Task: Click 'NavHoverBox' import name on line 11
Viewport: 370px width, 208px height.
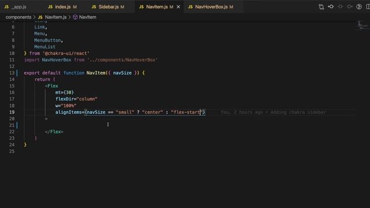Action: click(x=57, y=60)
